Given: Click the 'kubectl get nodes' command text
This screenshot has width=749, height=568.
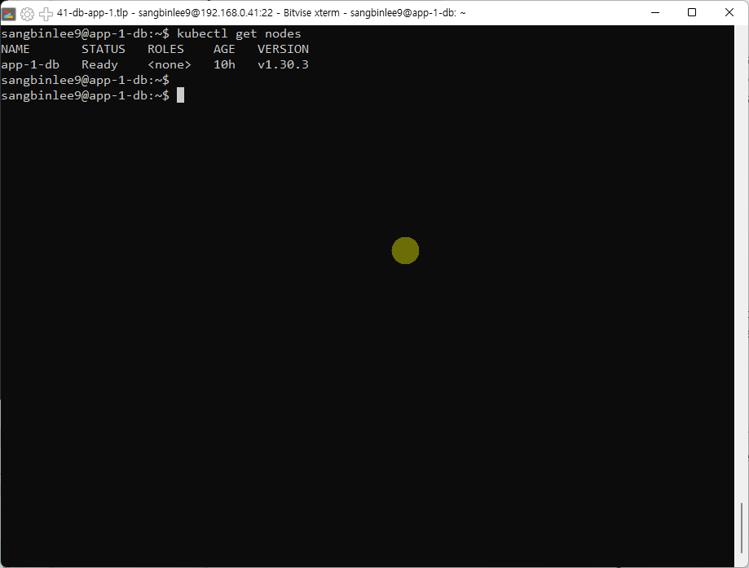Looking at the screenshot, I should pos(239,34).
